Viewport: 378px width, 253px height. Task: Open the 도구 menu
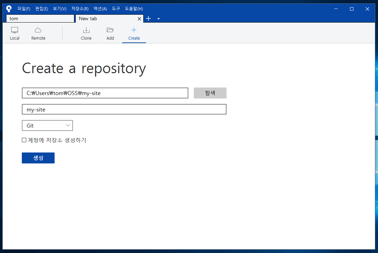116,9
